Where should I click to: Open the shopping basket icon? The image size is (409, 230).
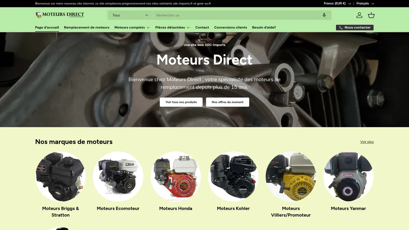pos(371,15)
